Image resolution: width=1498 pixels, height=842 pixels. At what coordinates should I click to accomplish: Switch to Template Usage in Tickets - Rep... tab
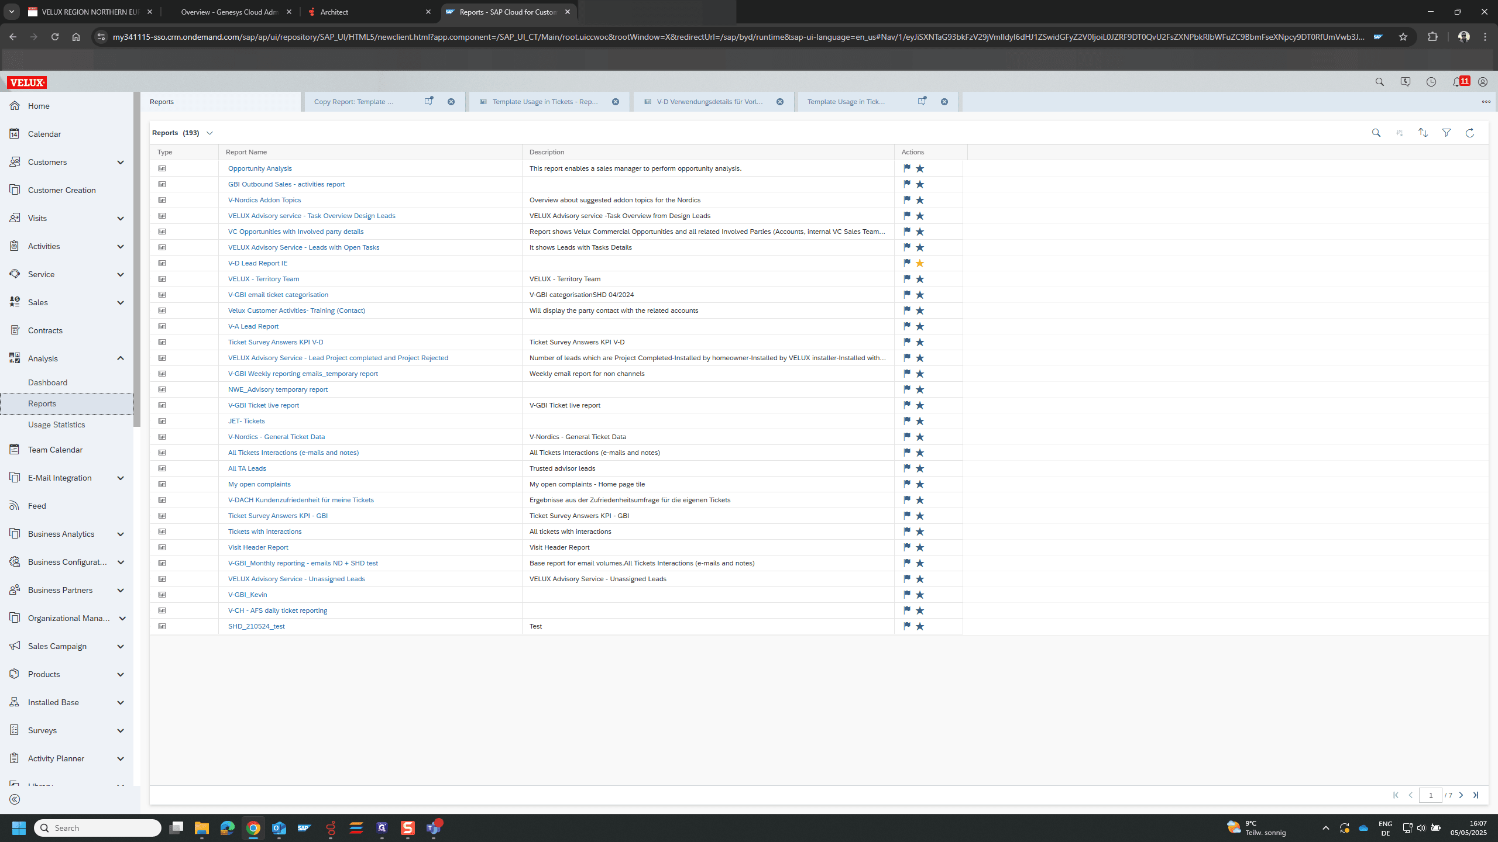(545, 102)
